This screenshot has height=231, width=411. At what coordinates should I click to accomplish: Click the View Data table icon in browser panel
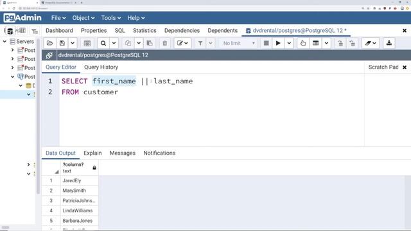(22, 31)
